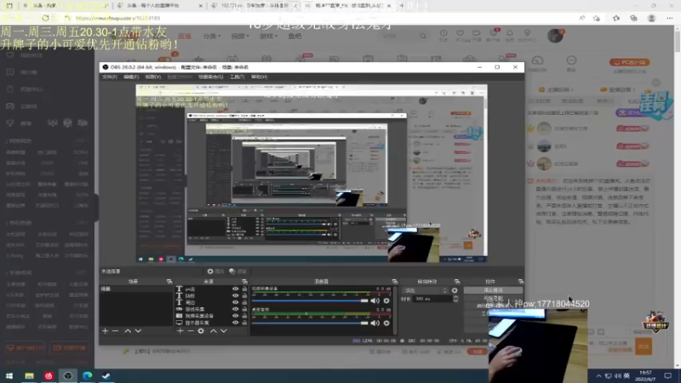Viewport: 681px width, 383px height.
Task: Move the scene down in Scenes panel
Action: tap(138, 331)
